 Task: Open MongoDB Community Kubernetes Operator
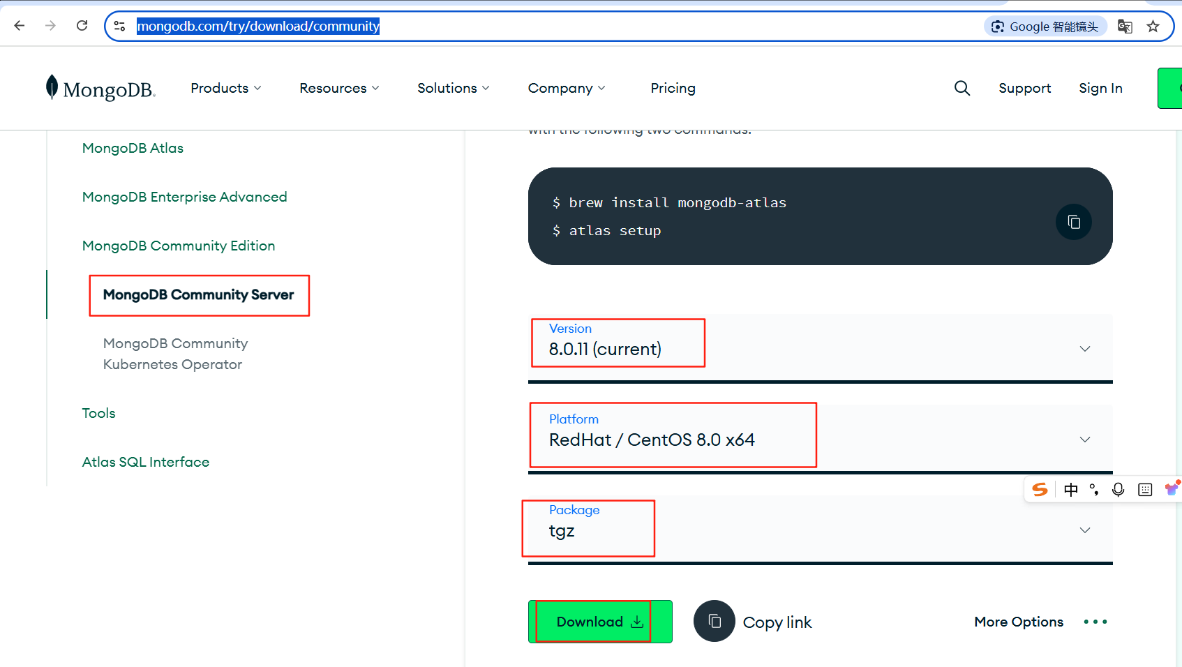175,354
